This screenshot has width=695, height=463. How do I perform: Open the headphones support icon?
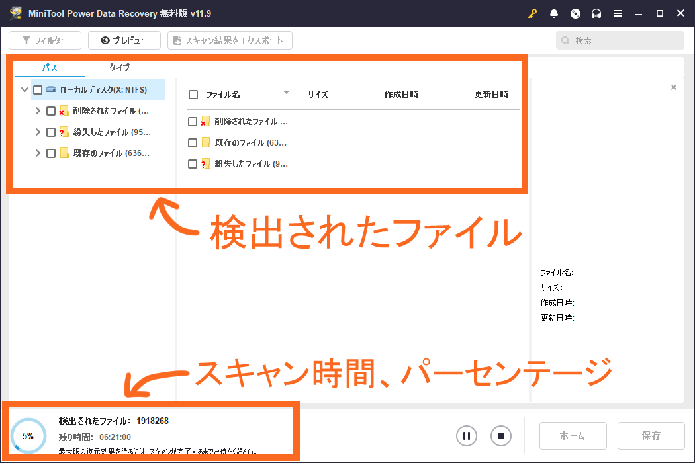(596, 13)
